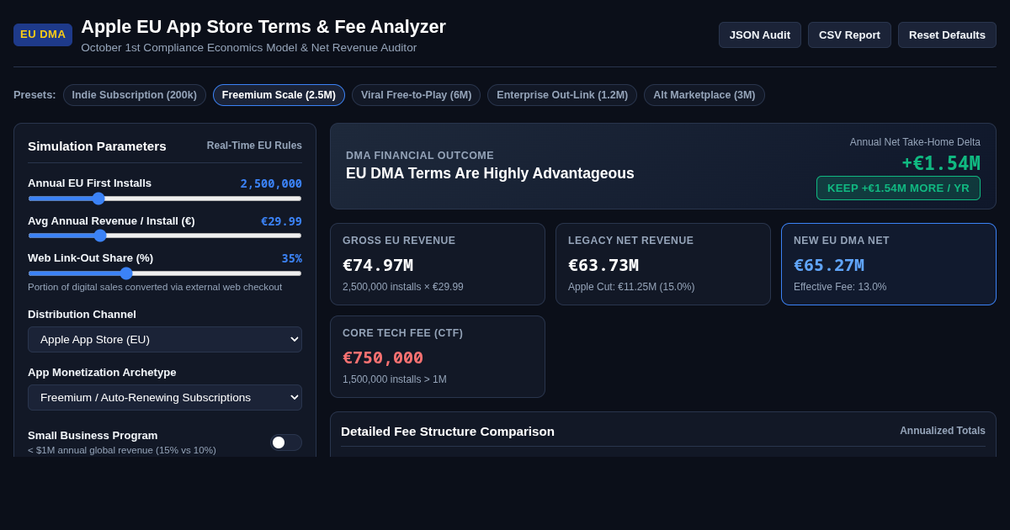Viewport: 1010px width, 530px height.
Task: Select the Legacy Net Revenue card
Action: 663,264
